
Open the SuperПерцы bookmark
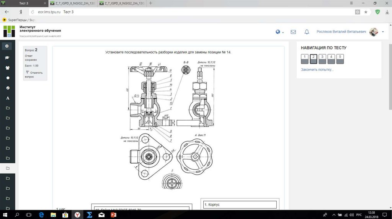point(19,20)
